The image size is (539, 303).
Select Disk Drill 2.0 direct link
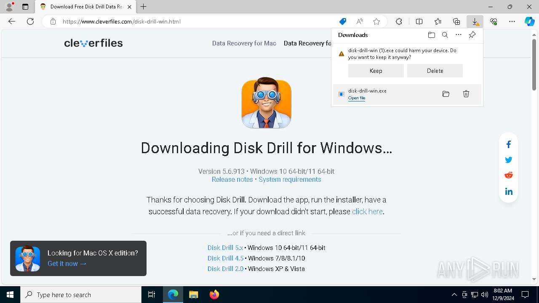coord(226,269)
